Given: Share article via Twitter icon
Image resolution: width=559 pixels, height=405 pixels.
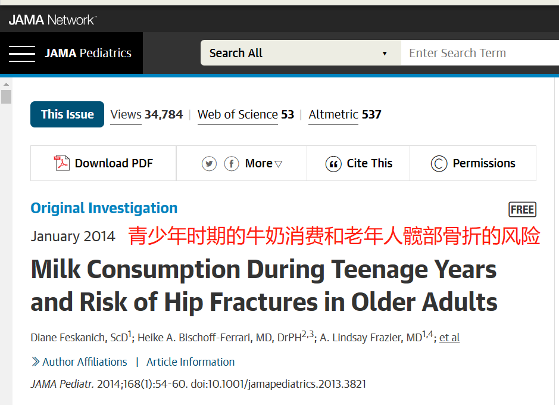Looking at the screenshot, I should 209,164.
